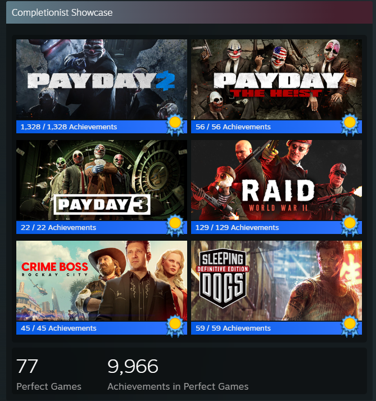Open the PAYDAY The Heist game banner

click(277, 79)
